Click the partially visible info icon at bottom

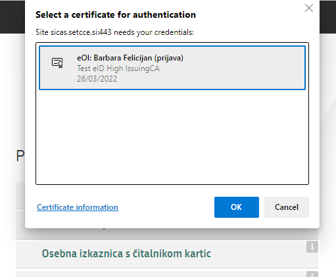[x=312, y=274]
